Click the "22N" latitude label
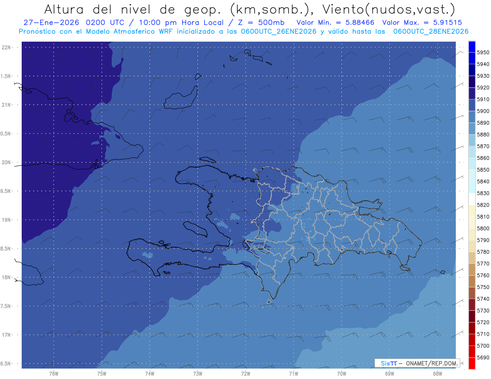 [x=7, y=47]
